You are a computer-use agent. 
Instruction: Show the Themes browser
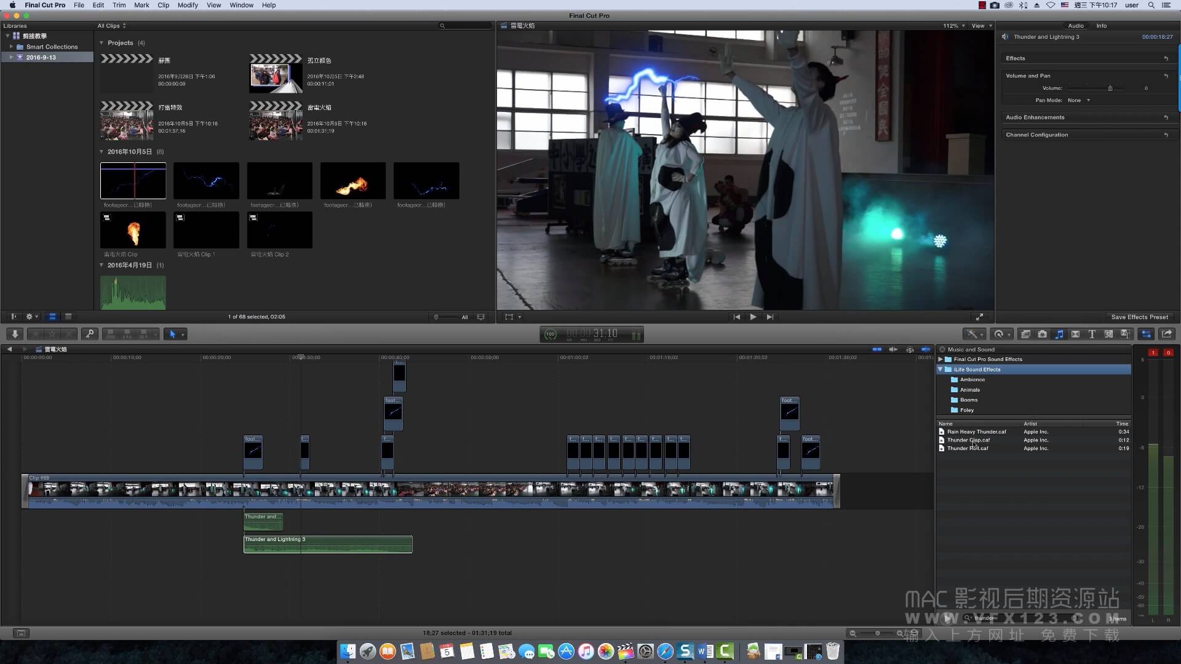(1125, 334)
